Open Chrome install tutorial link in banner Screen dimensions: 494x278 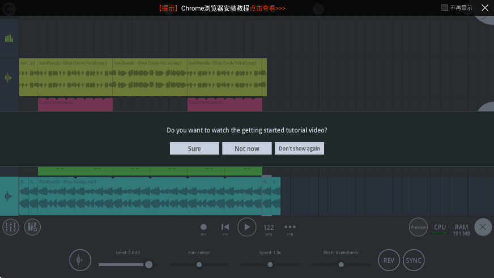click(x=267, y=8)
